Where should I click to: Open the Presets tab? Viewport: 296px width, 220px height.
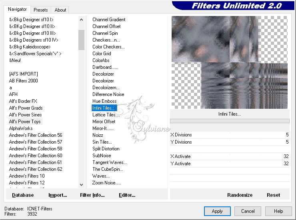40,10
